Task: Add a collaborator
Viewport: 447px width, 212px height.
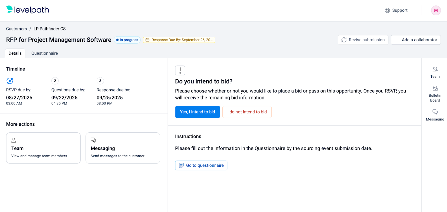Action: [416, 40]
